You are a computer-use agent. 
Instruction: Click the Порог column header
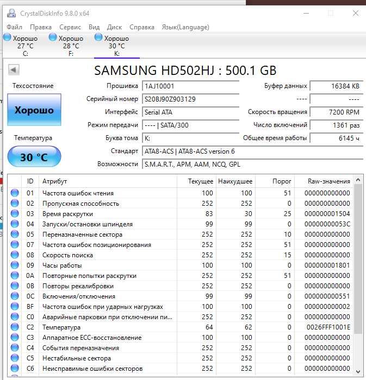[x=275, y=181]
